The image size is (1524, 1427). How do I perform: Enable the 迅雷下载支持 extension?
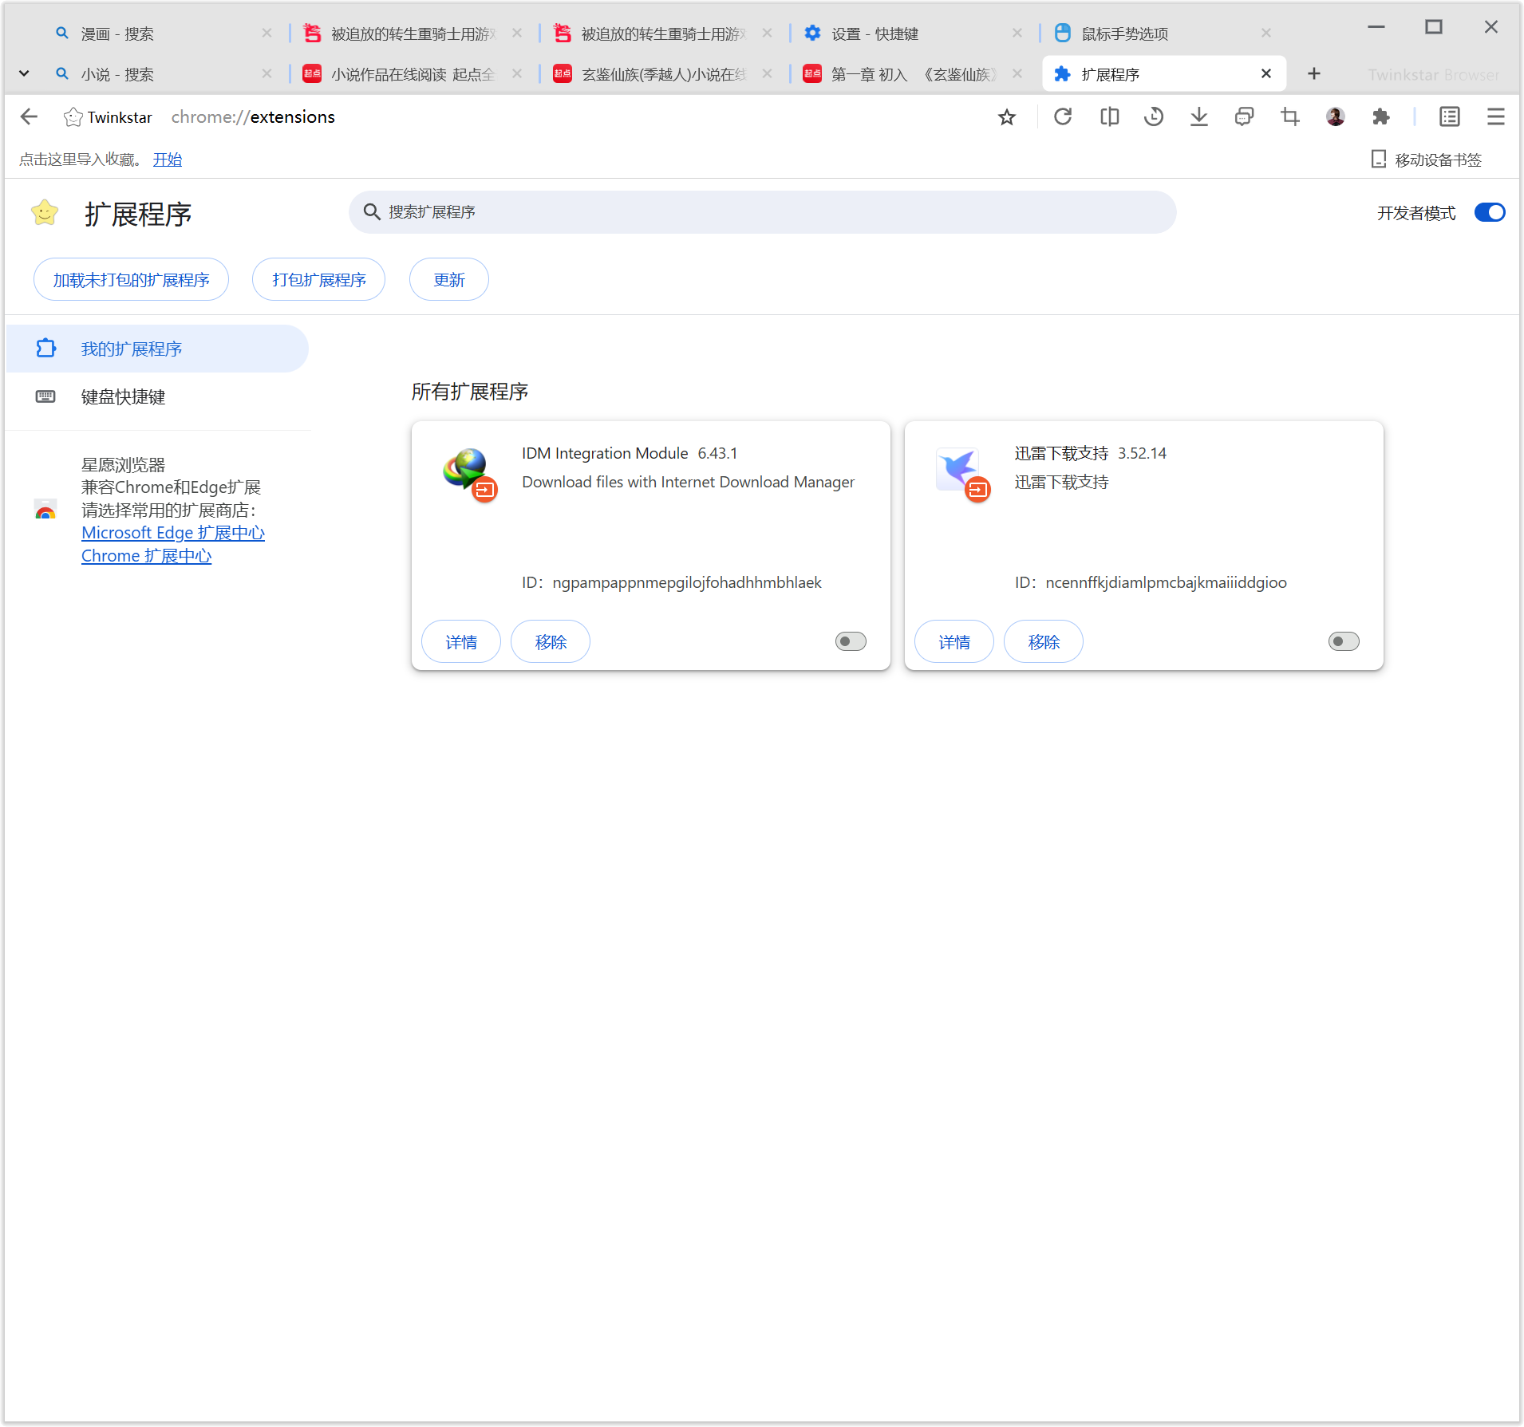point(1344,641)
